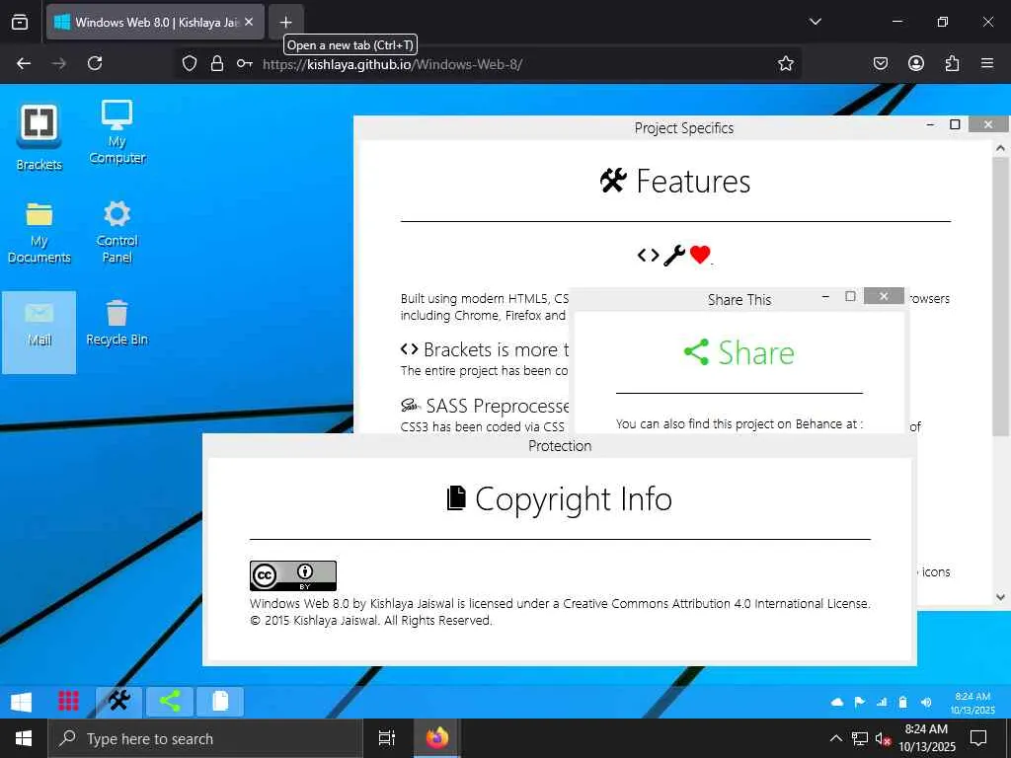The image size is (1011, 758).
Task: Open Task View in taskbar
Action: coord(387,738)
